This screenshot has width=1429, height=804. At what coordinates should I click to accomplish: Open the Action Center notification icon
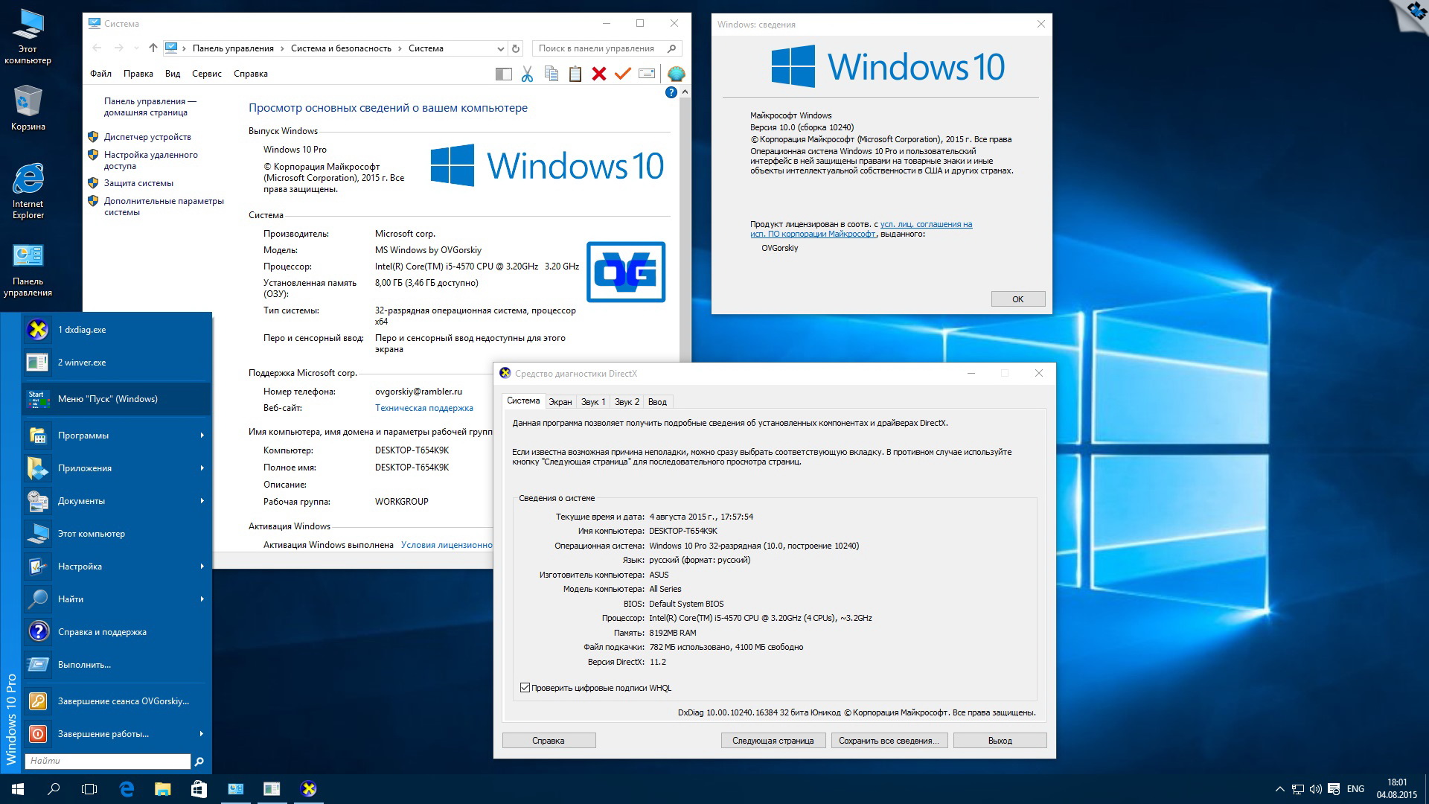pos(1334,789)
